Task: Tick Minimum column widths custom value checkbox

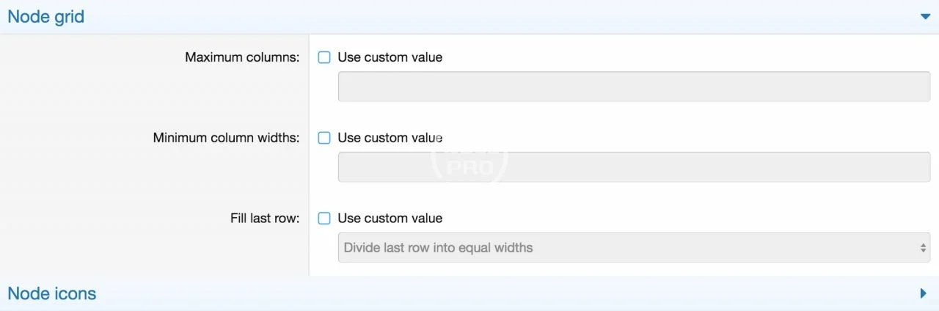Action: pyautogui.click(x=324, y=138)
